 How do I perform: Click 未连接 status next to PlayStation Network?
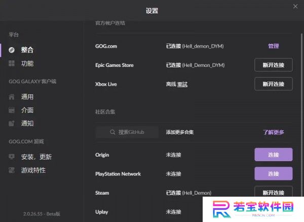[173, 174]
